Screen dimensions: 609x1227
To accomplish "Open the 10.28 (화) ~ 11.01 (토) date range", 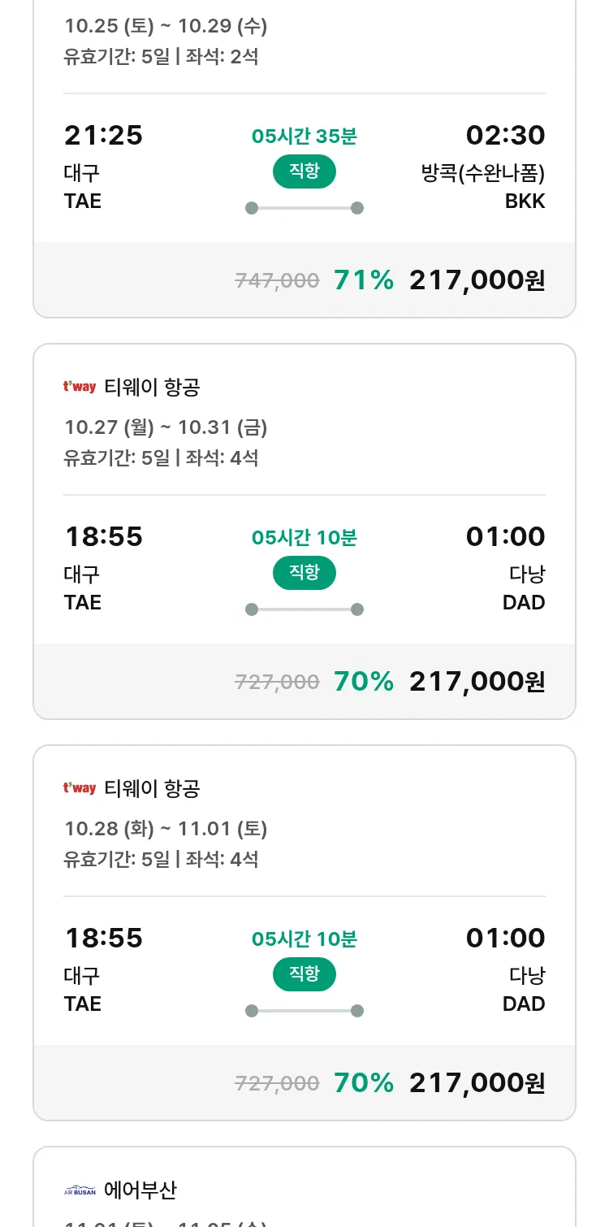I will 166,829.
